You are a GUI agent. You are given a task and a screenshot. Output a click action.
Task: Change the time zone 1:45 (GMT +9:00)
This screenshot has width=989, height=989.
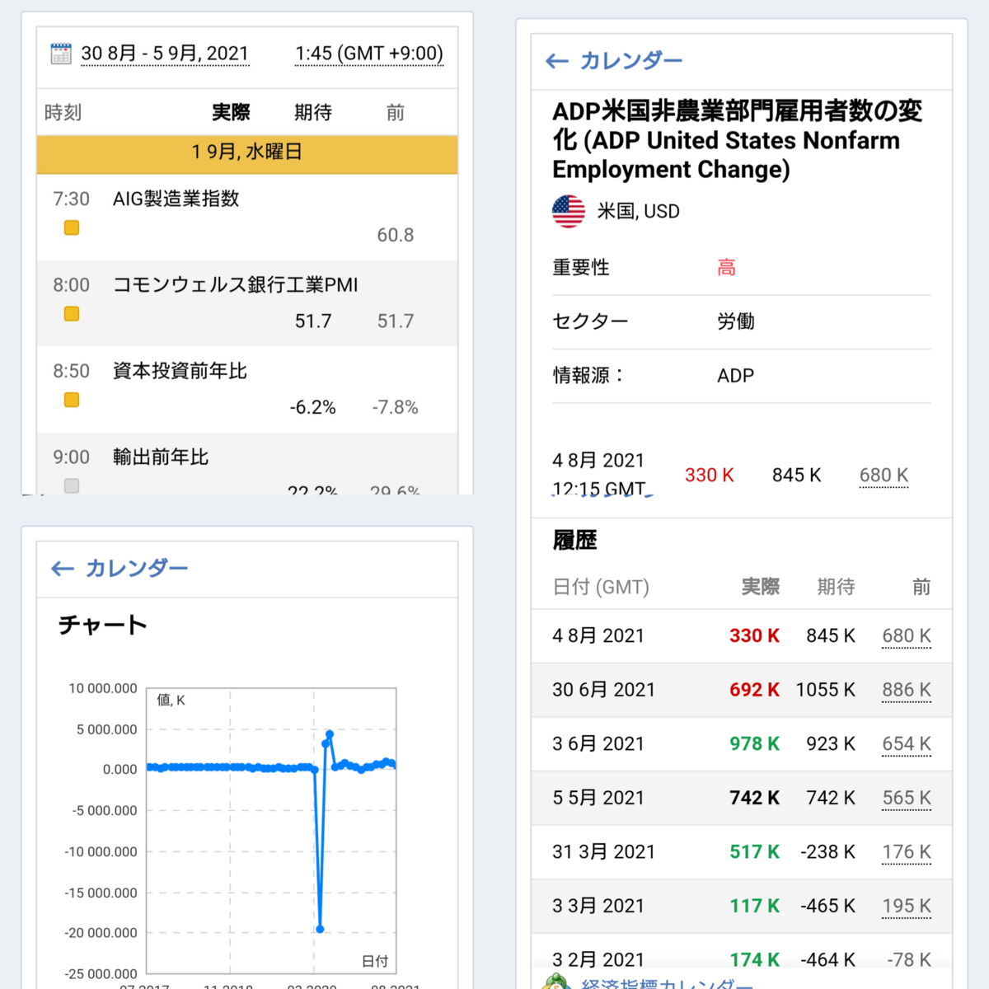[369, 54]
